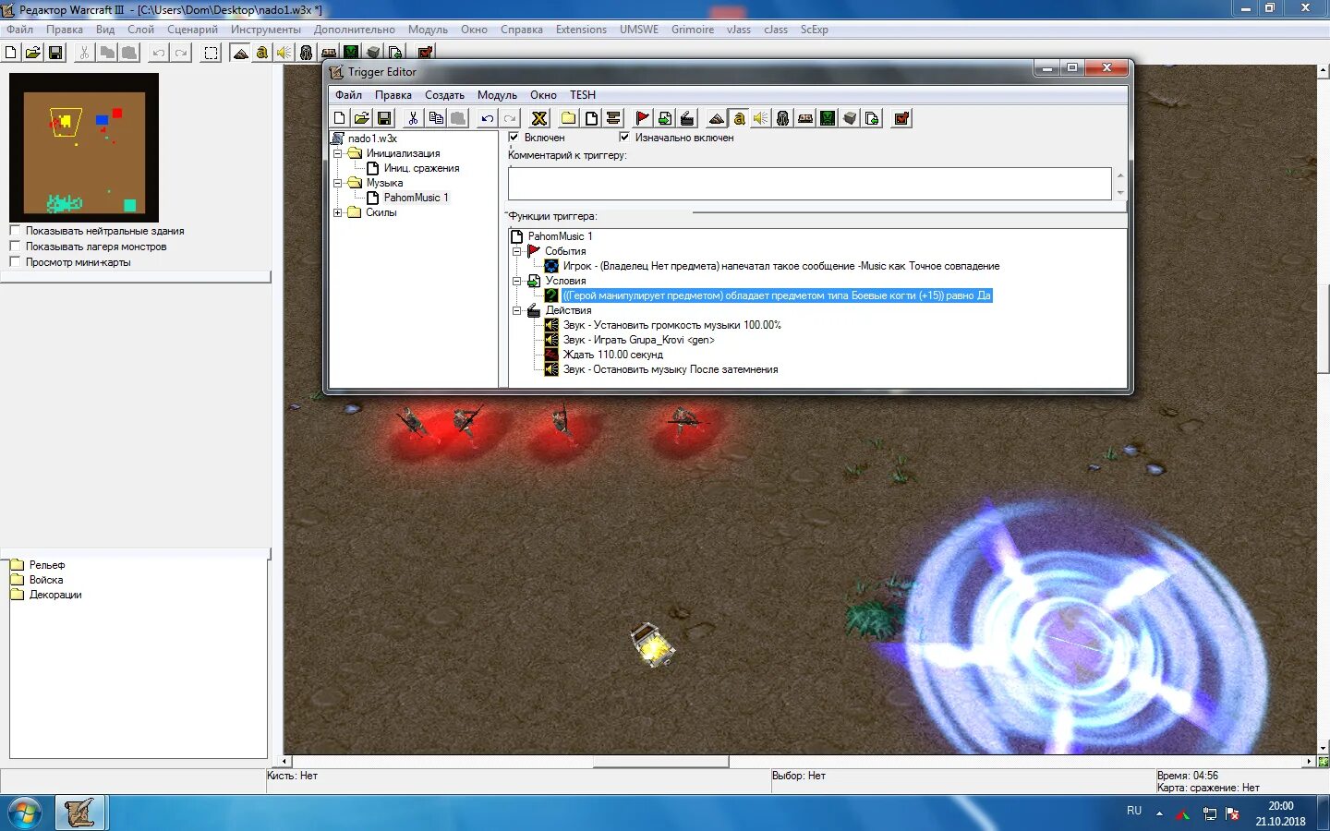Click the minimap thumbnail

point(84,148)
